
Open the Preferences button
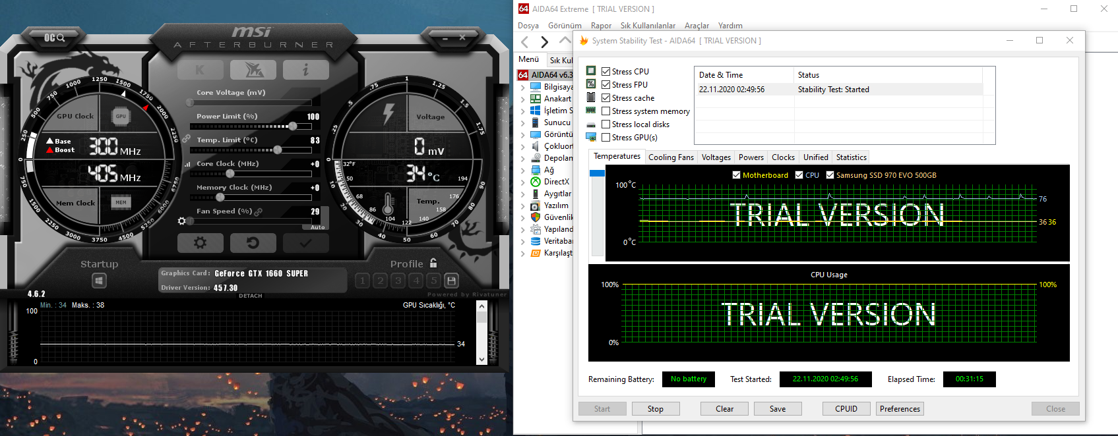tap(900, 409)
